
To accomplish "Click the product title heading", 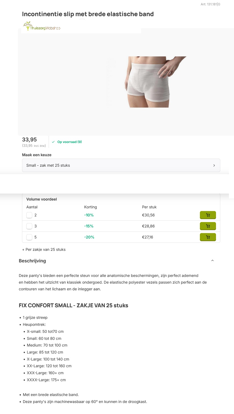I will click(x=88, y=14).
